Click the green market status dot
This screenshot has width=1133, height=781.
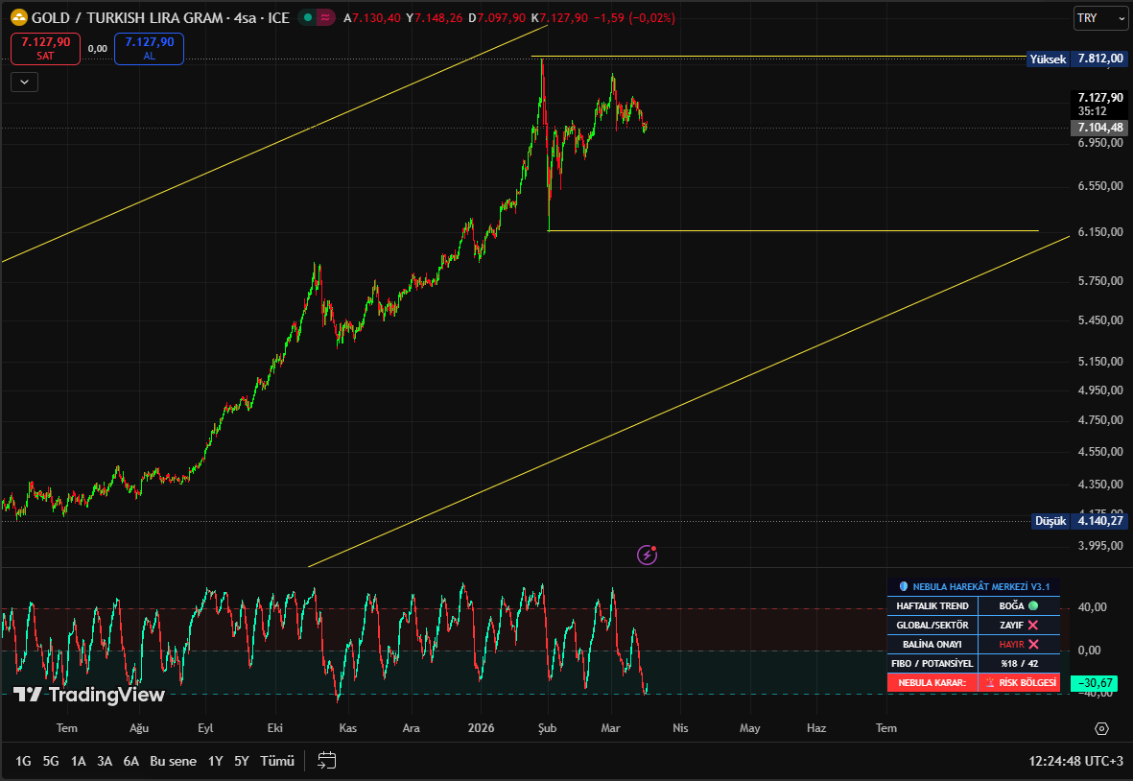[308, 17]
